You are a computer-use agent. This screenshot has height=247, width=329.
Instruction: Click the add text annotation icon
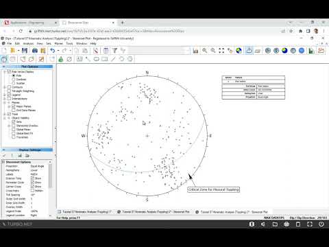coord(80,59)
